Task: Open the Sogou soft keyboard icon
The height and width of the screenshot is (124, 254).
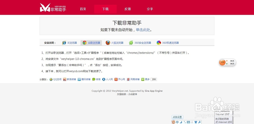Action: coord(188,122)
